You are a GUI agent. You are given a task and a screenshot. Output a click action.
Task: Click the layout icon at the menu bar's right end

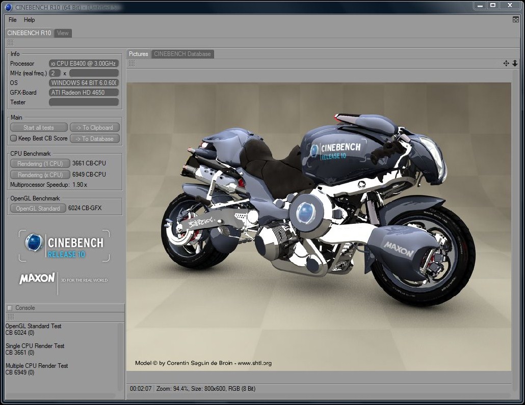(x=516, y=20)
